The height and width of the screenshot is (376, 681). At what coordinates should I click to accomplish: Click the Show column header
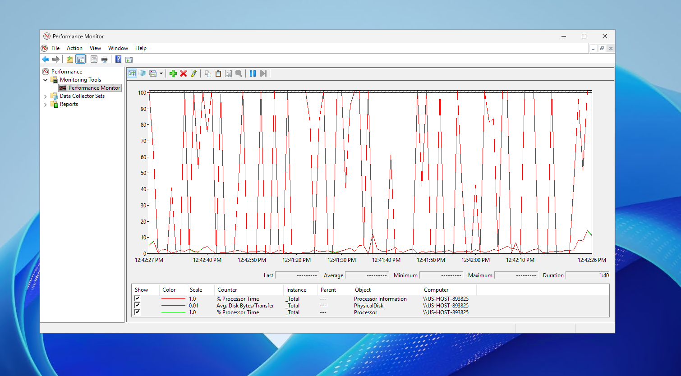point(146,290)
